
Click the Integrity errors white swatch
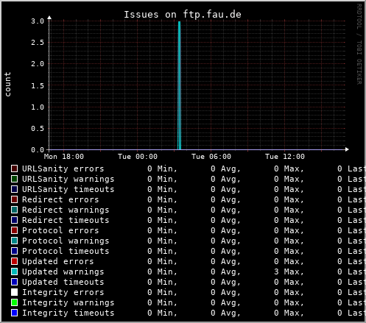pyautogui.click(x=14, y=292)
